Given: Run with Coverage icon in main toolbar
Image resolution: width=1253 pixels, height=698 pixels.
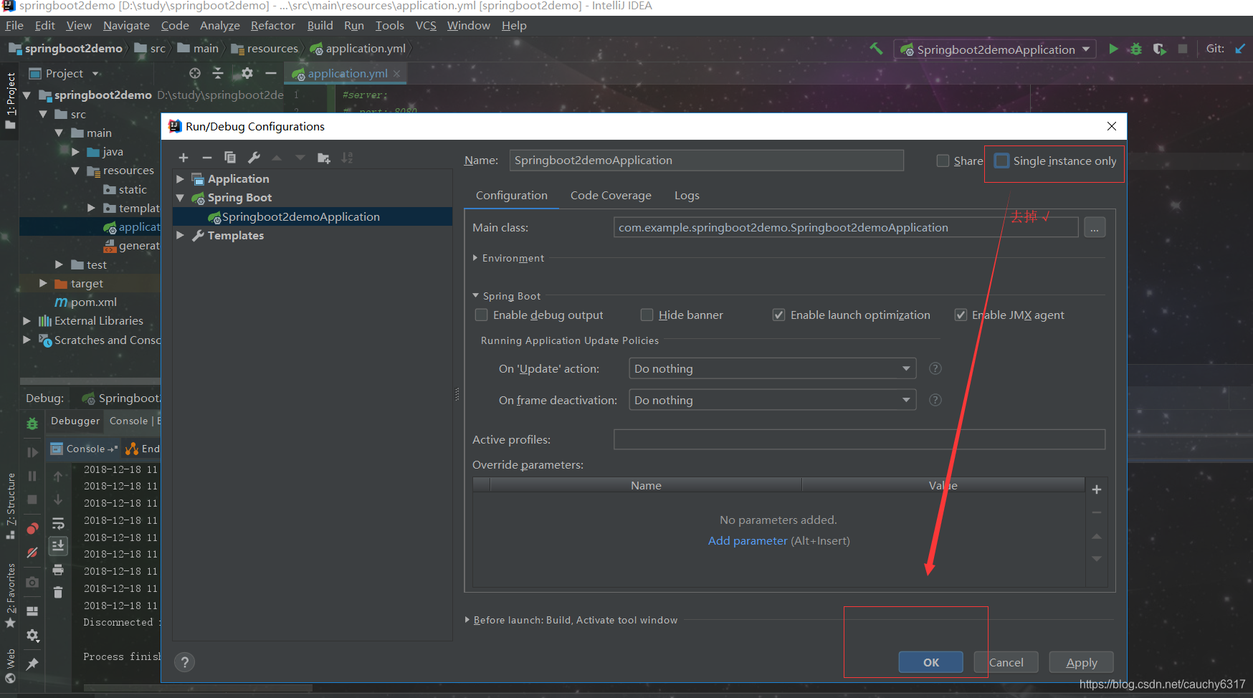Looking at the screenshot, I should click(1159, 49).
